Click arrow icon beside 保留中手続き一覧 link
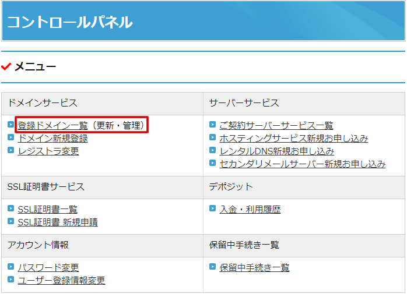 coord(212,266)
